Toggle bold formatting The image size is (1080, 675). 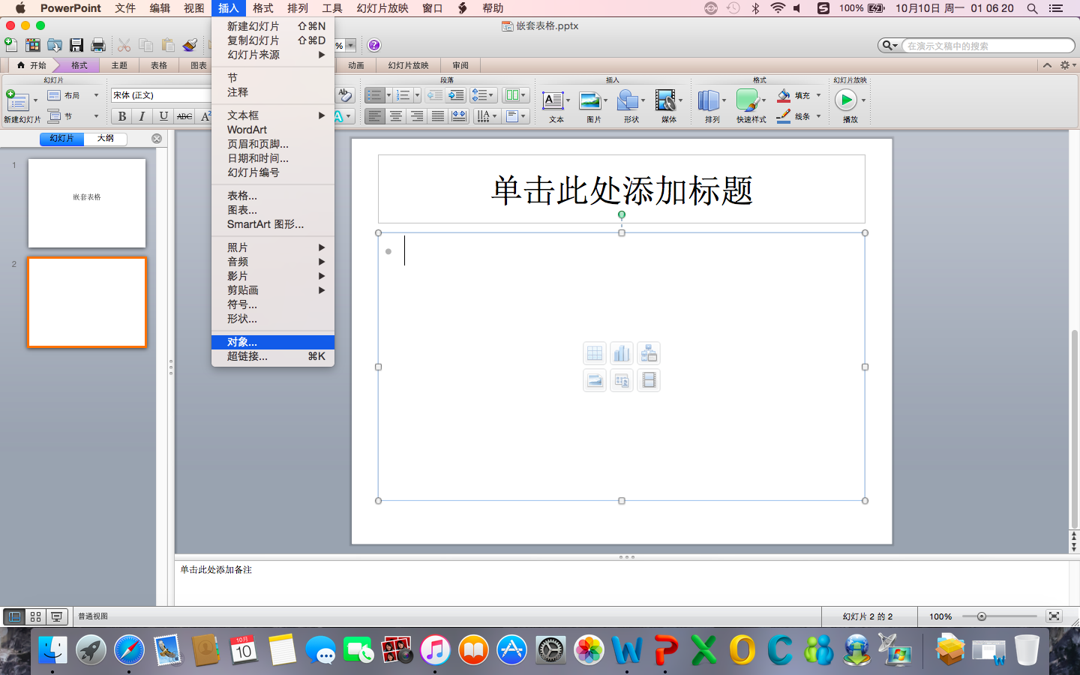tap(122, 116)
